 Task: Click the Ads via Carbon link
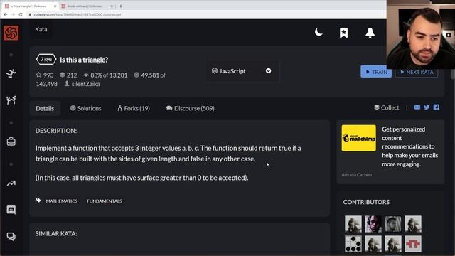[356, 175]
